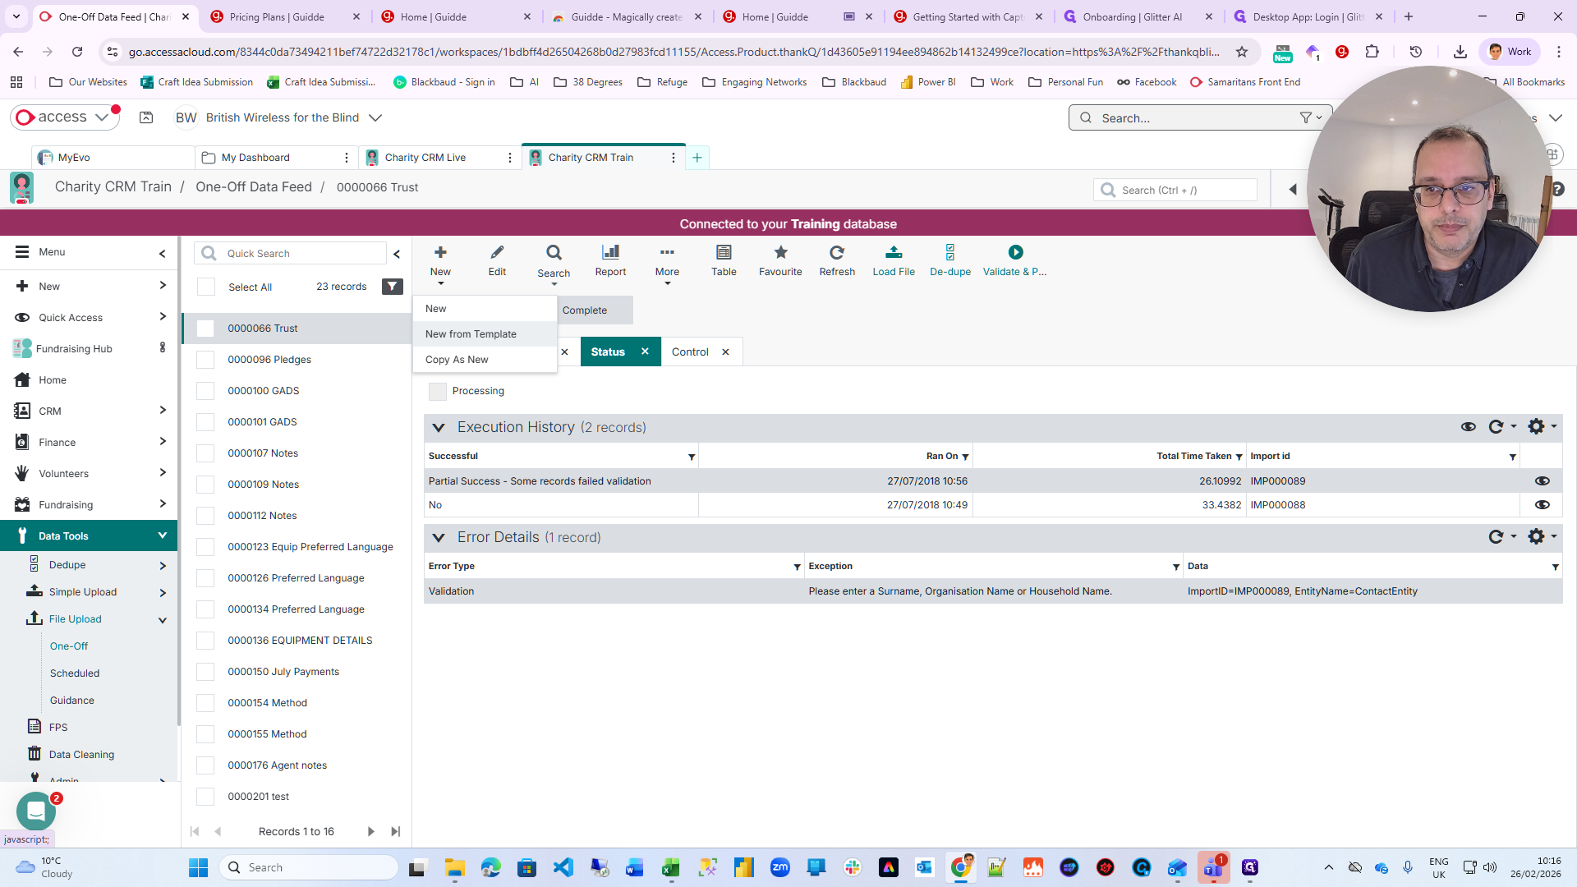Expand the Simple Upload menu item

163,592
